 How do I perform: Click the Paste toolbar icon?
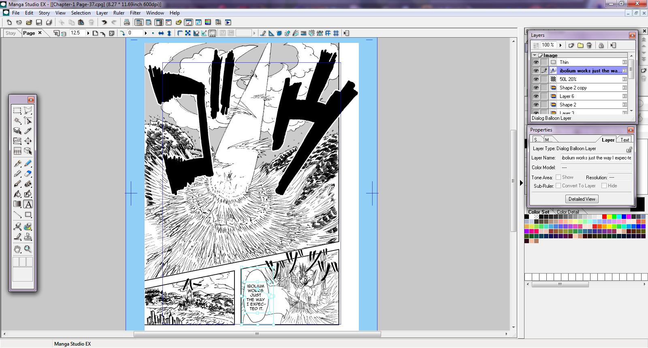[x=81, y=22]
